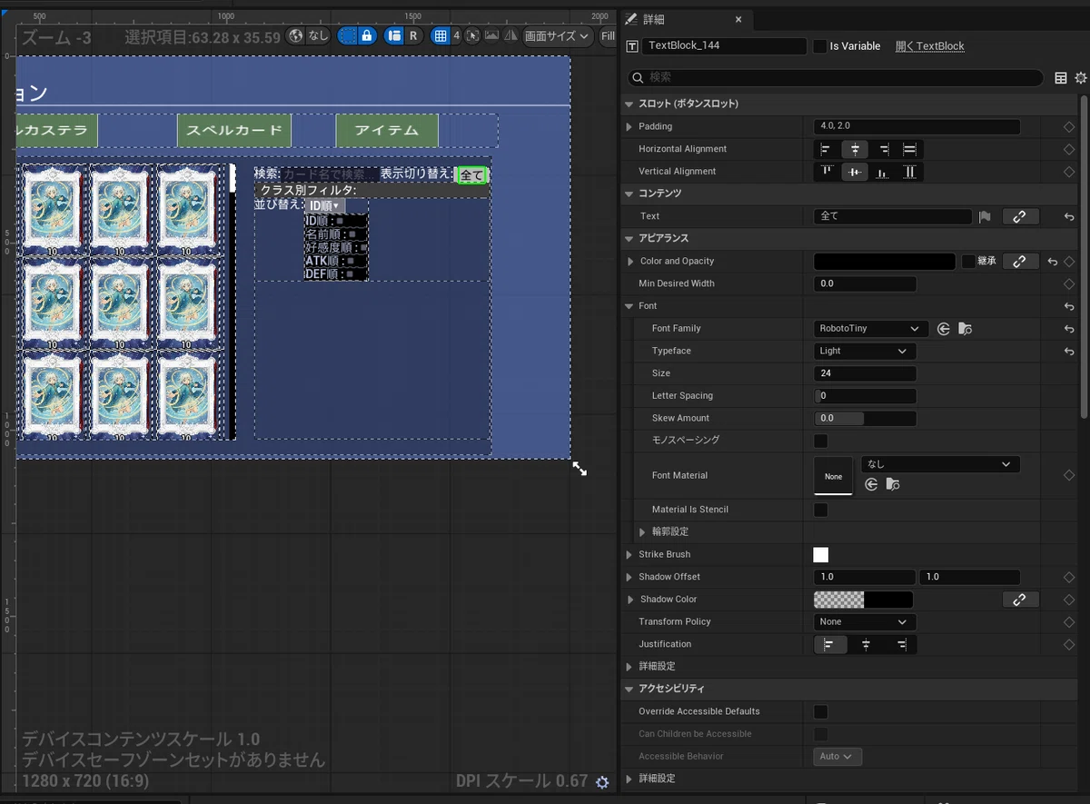Set Horizontal Alignment to center
1090x804 pixels.
(x=854, y=149)
